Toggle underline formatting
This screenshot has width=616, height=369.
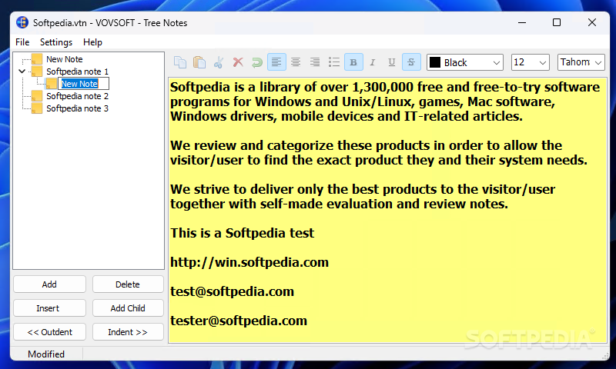(392, 62)
